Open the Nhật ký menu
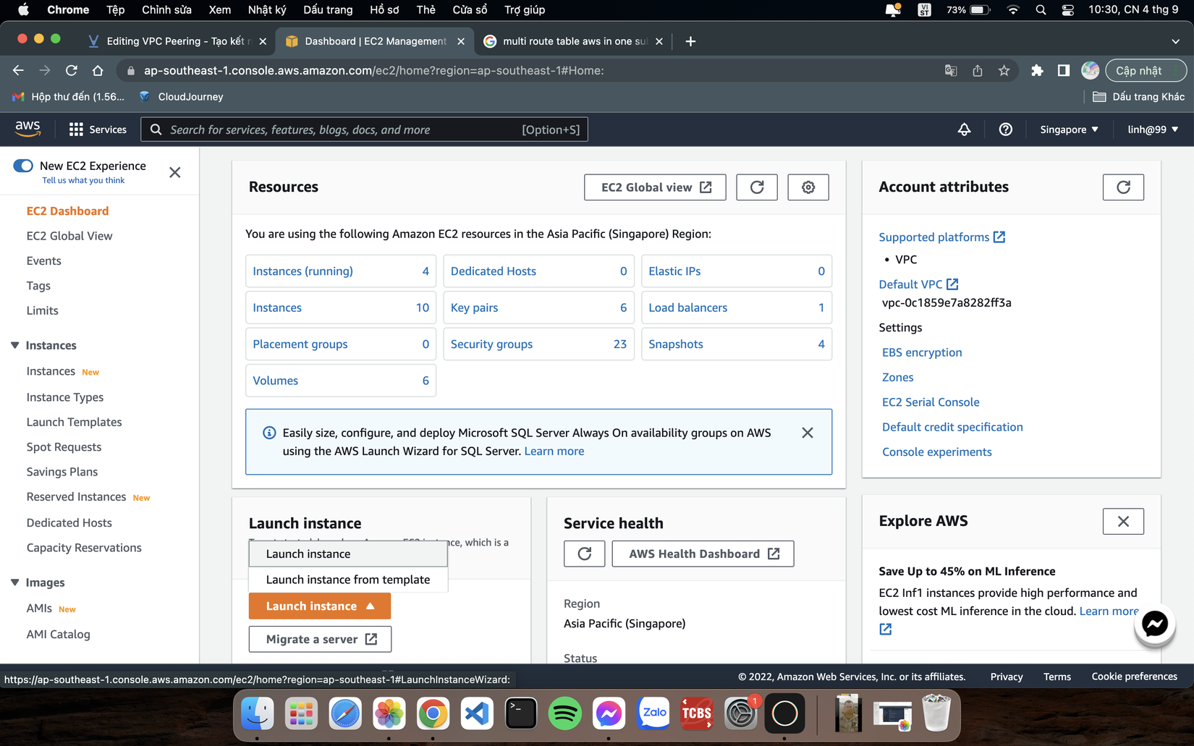Screen dimensions: 1194x746 [266, 9]
